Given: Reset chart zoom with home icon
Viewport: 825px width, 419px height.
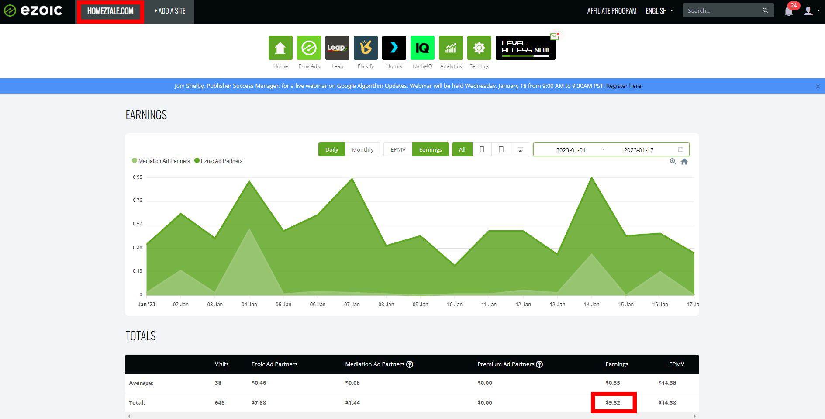Looking at the screenshot, I should (684, 162).
